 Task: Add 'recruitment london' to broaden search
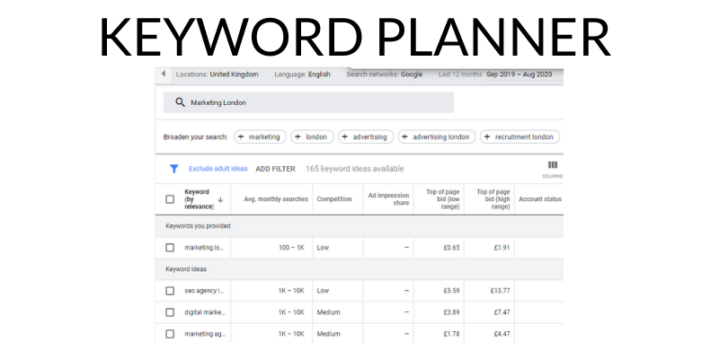[520, 137]
